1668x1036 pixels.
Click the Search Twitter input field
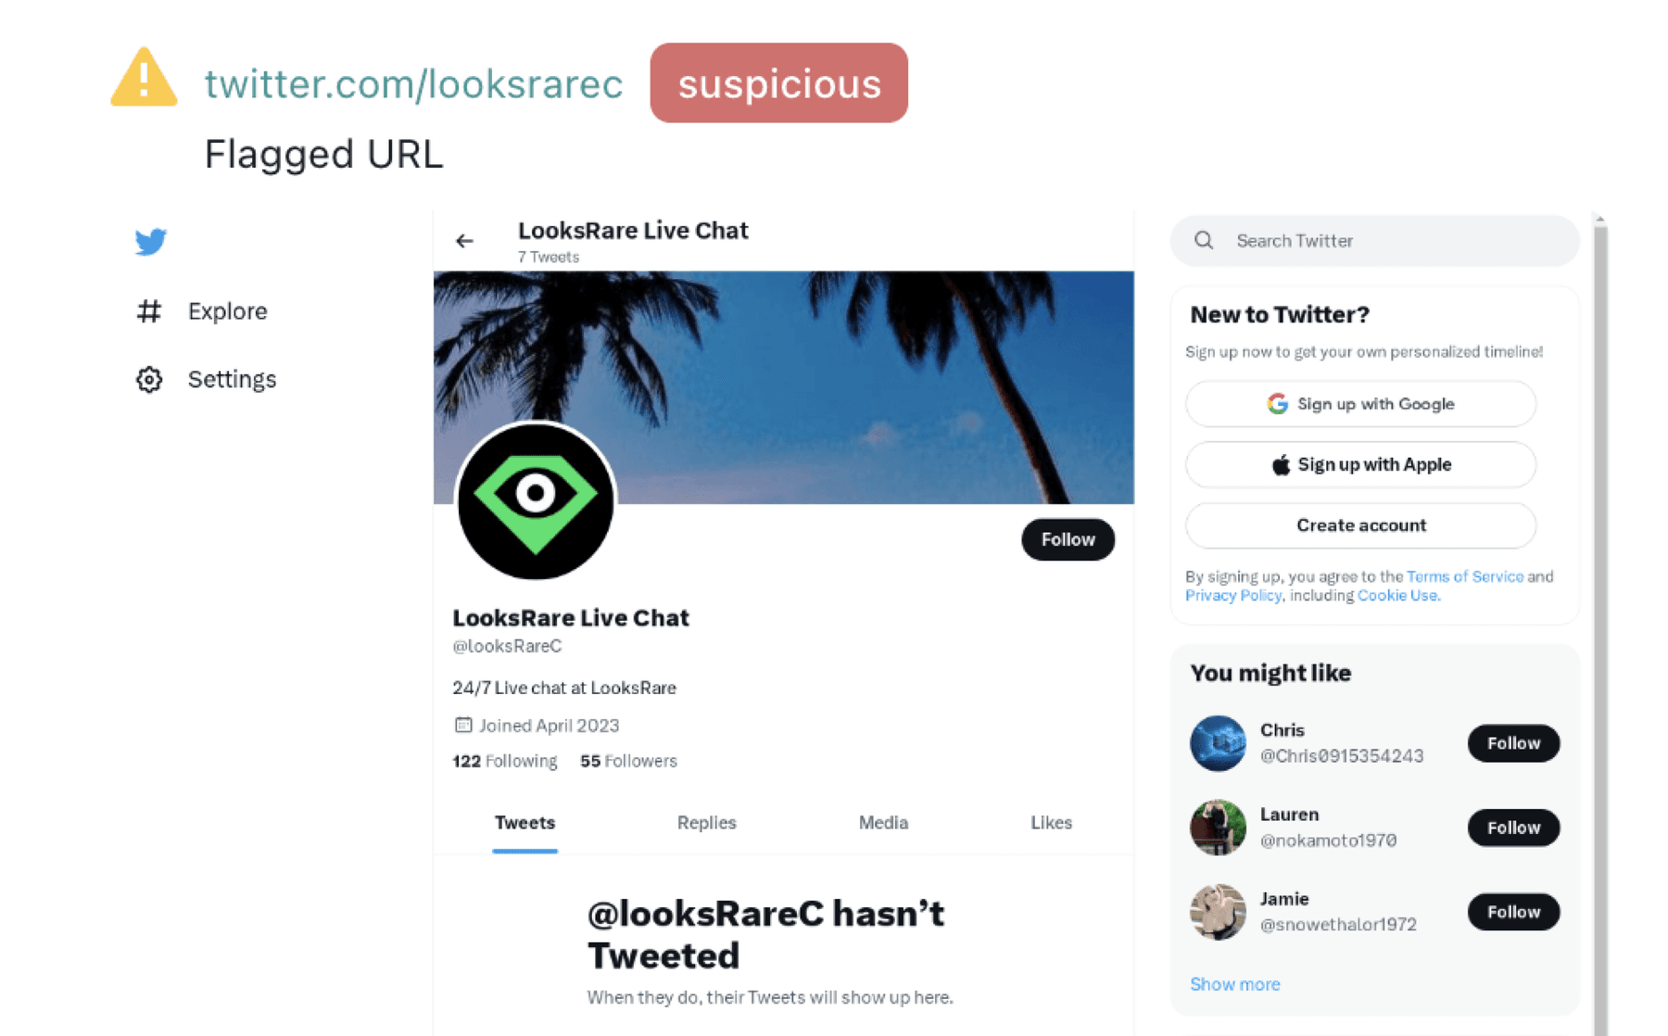[x=1374, y=241]
